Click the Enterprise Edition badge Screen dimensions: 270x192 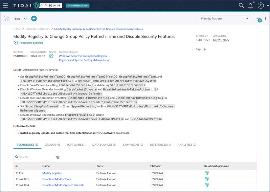pos(77,5)
